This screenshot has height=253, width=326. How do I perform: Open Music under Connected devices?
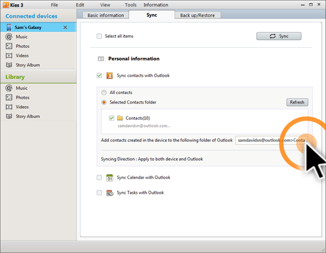click(21, 37)
